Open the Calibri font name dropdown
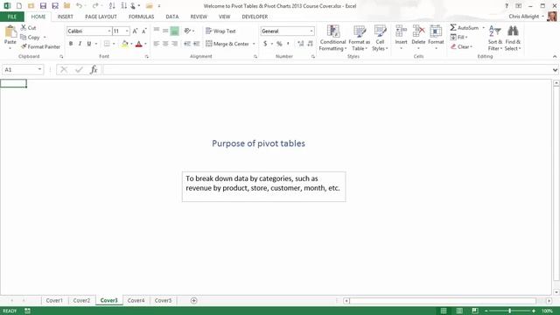The image size is (560, 315). point(108,31)
